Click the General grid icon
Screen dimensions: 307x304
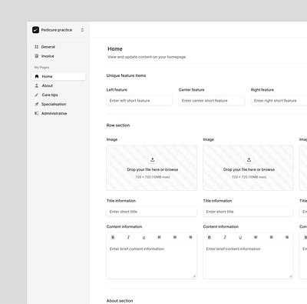point(37,47)
